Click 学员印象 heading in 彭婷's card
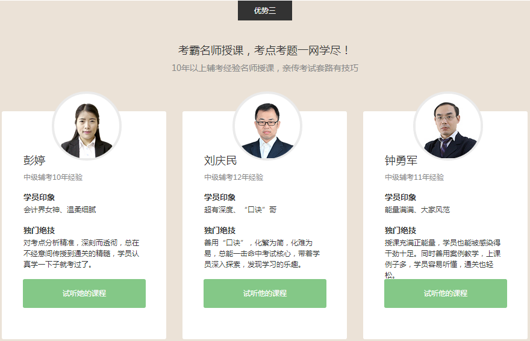Image resolution: width=530 pixels, height=341 pixels. 39,197
